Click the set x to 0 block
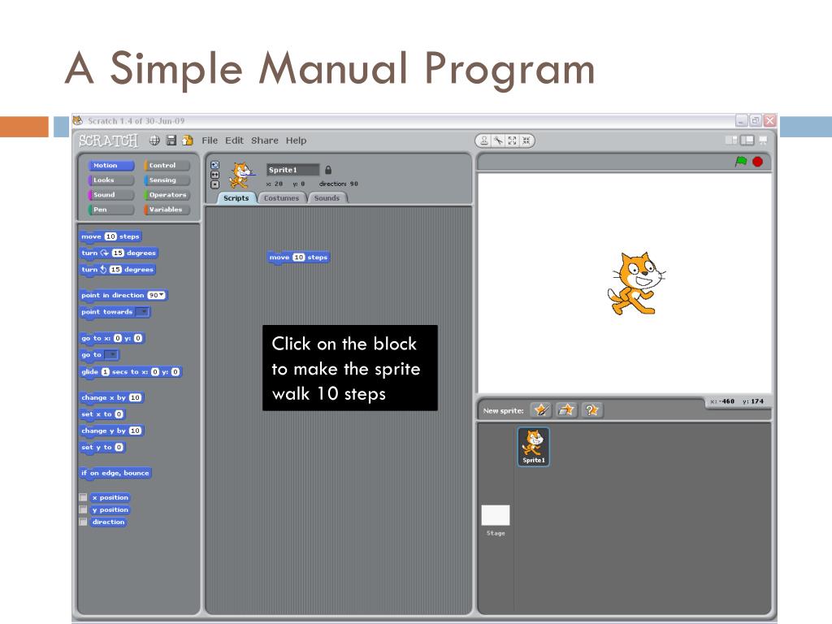Image resolution: width=832 pixels, height=624 pixels. pos(102,414)
